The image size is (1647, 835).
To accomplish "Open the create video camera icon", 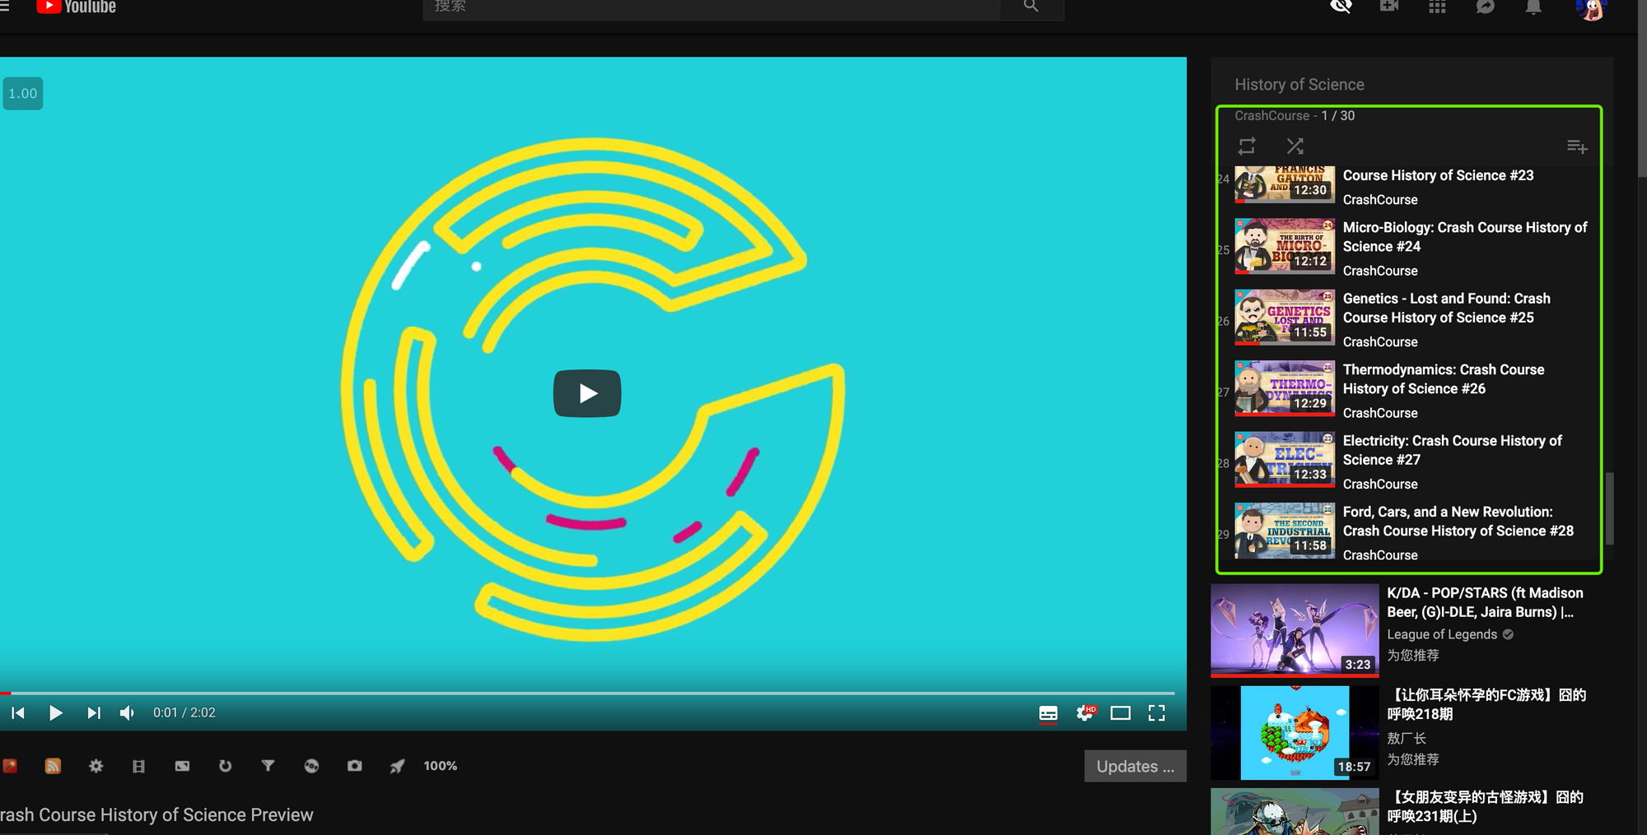I will 1389,7.
